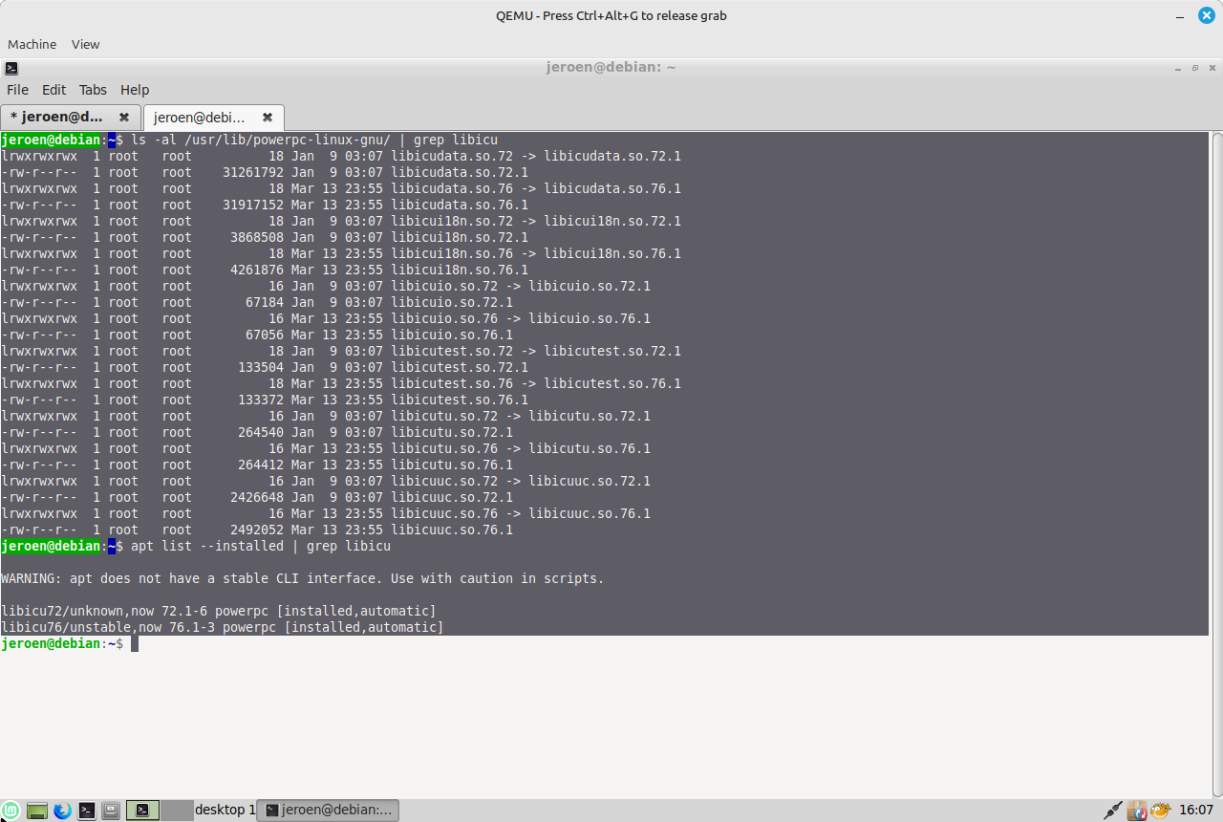Click the jeroen@debian taskbar window button
Image resolution: width=1223 pixels, height=822 pixels.
click(x=330, y=811)
